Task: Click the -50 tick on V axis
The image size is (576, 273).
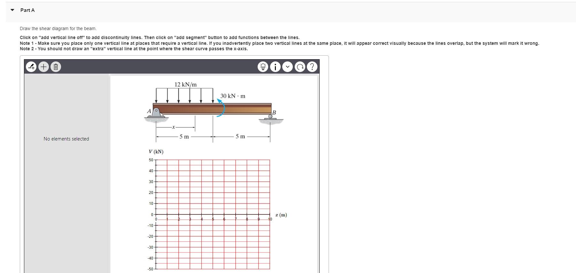Action: (150, 269)
